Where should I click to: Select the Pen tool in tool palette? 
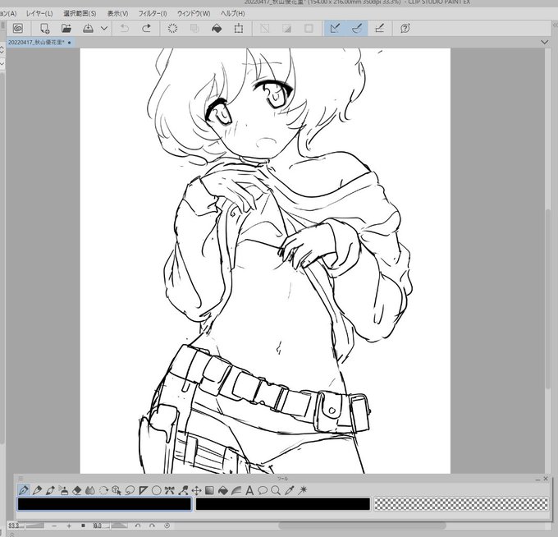(24, 490)
